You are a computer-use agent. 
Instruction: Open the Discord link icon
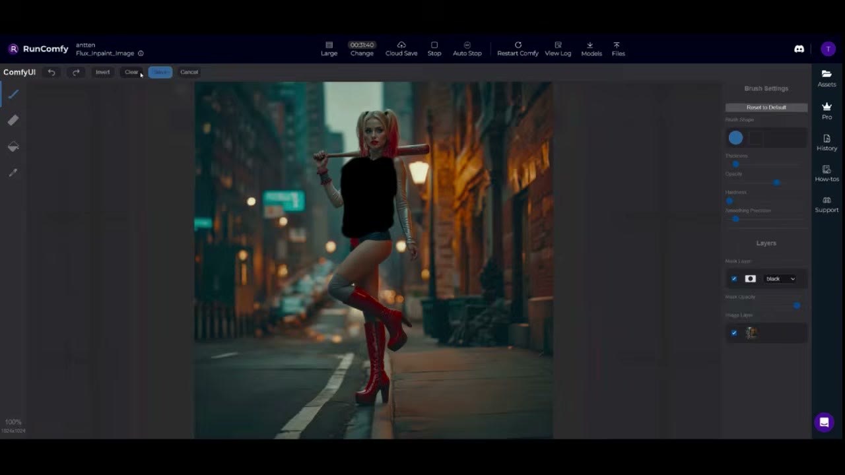[799, 49]
